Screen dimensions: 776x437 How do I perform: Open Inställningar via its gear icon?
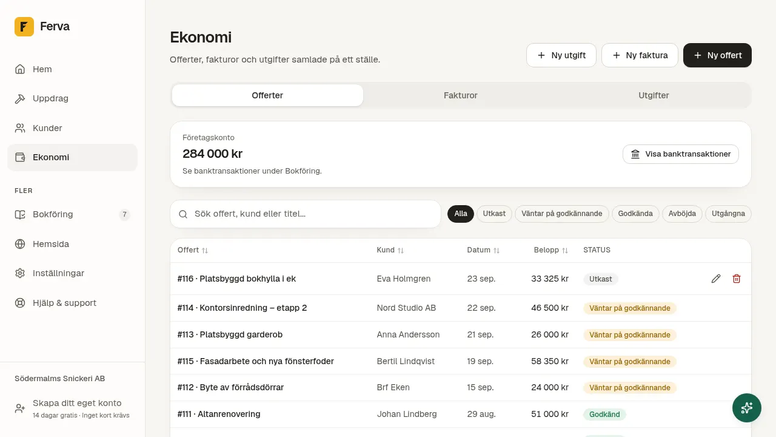(20, 273)
